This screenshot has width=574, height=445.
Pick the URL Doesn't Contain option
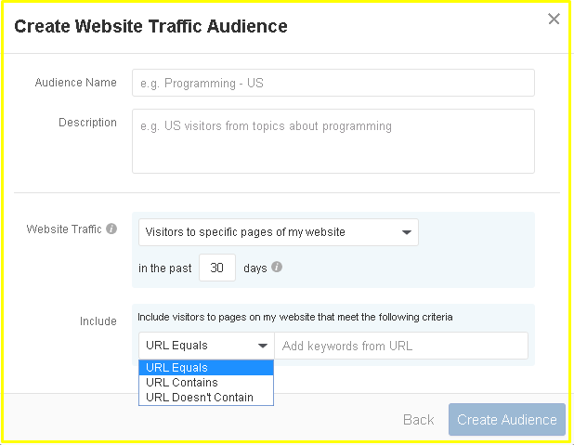click(206, 398)
